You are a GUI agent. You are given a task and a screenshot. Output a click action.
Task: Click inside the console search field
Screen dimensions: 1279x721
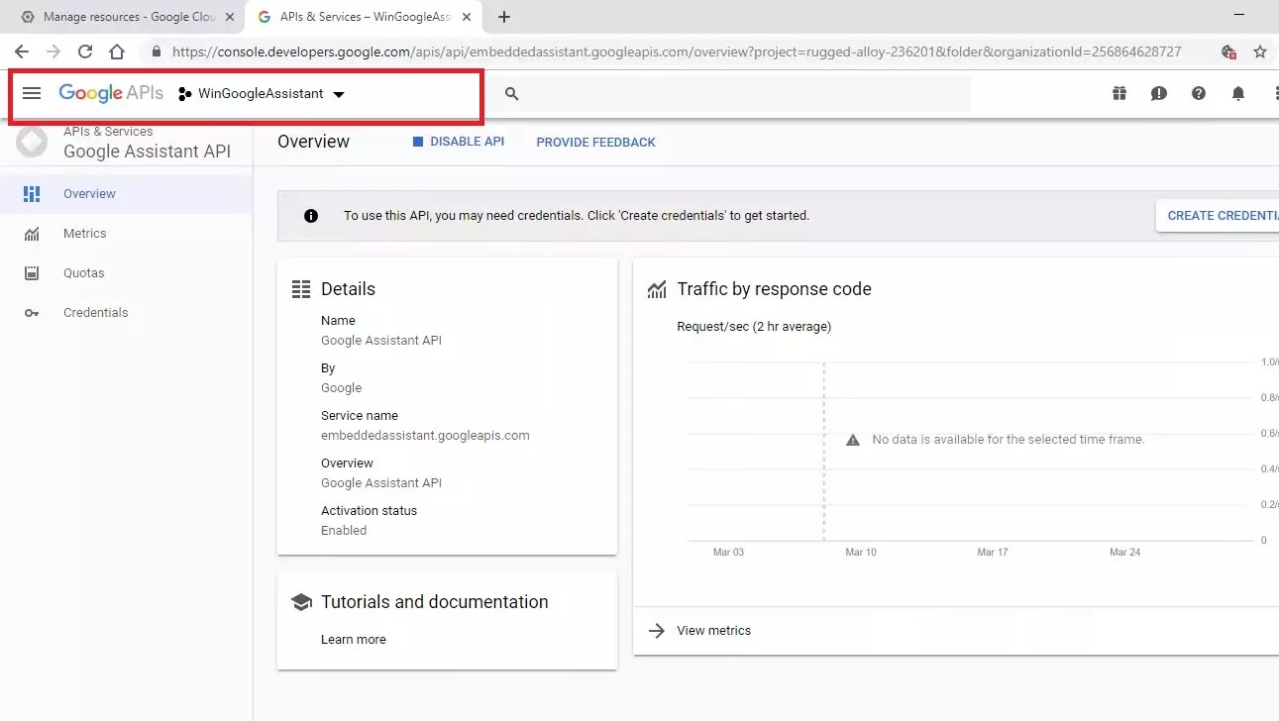(x=733, y=93)
